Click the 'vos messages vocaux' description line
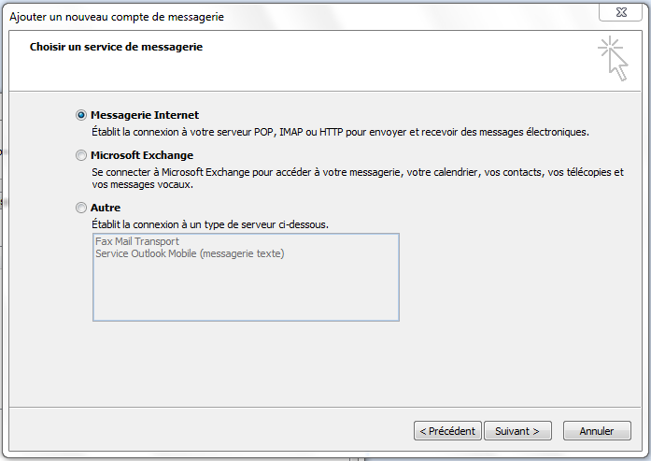651x461 pixels. click(142, 184)
